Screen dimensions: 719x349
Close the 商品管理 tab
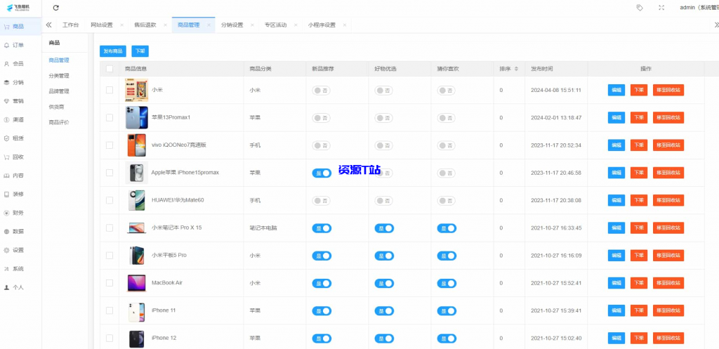coord(209,25)
